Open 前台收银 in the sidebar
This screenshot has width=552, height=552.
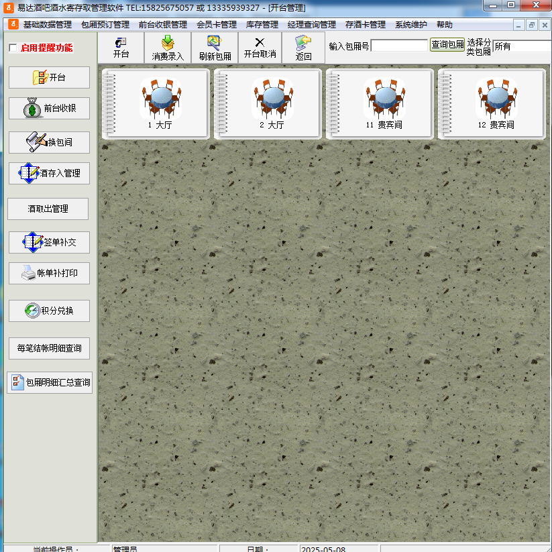click(x=49, y=108)
